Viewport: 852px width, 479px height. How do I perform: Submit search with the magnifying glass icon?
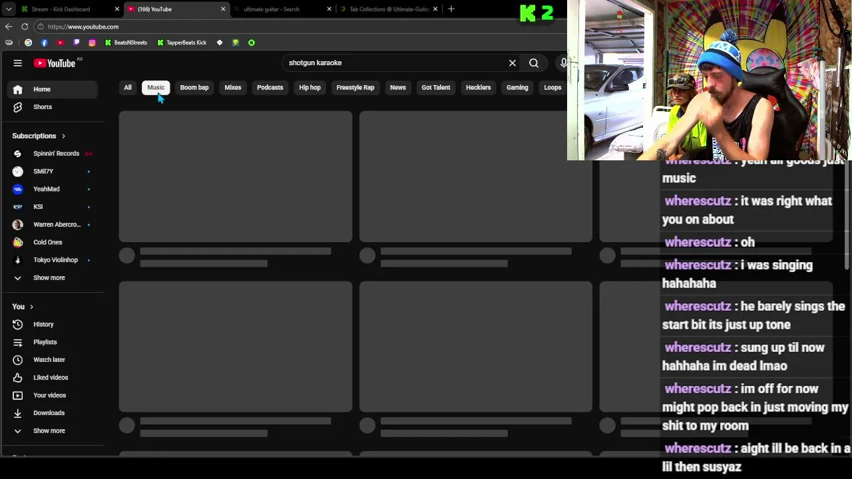534,63
